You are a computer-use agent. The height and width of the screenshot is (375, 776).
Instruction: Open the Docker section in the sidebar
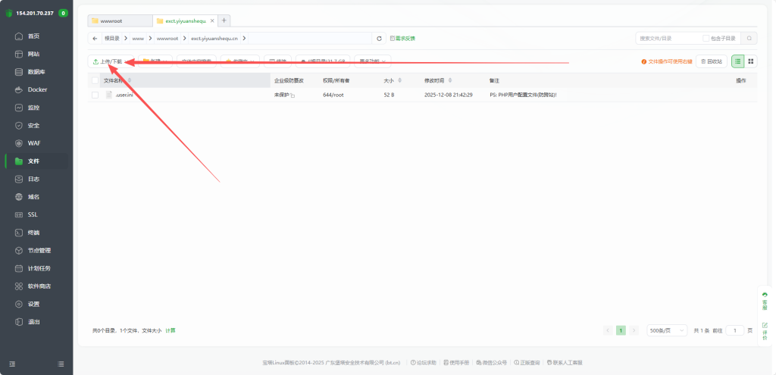click(37, 89)
